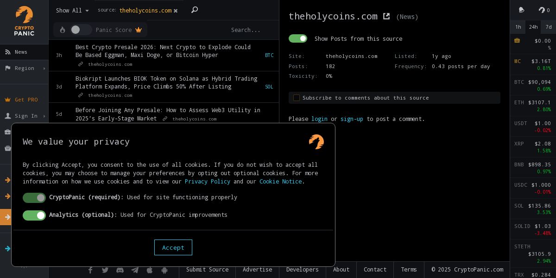
Task: Click Terms in the footer
Action: [409, 270]
